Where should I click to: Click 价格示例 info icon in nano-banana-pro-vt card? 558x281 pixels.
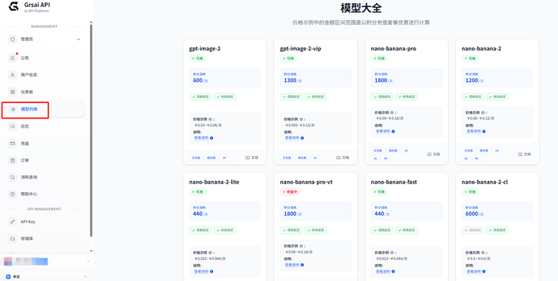point(301,246)
